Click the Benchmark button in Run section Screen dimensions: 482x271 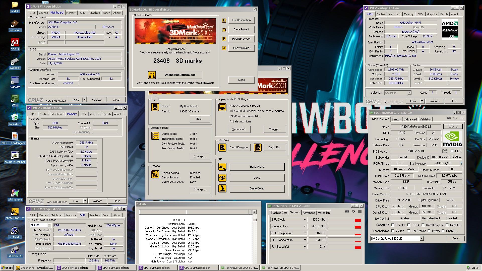click(257, 167)
